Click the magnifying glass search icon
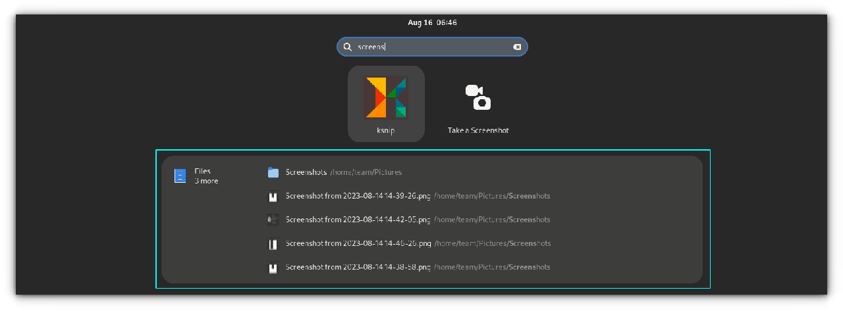The height and width of the screenshot is (311, 843). [348, 47]
